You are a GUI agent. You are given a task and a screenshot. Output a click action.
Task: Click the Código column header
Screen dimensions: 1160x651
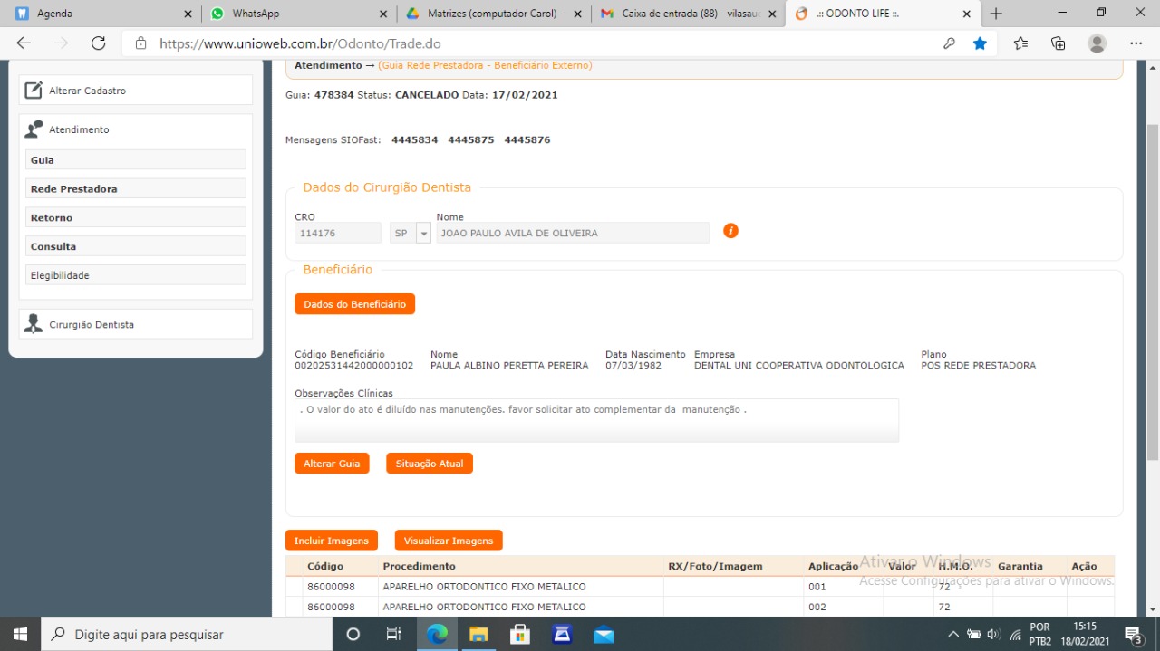point(325,566)
